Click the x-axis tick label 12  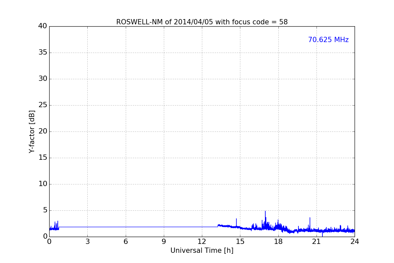click(x=202, y=242)
